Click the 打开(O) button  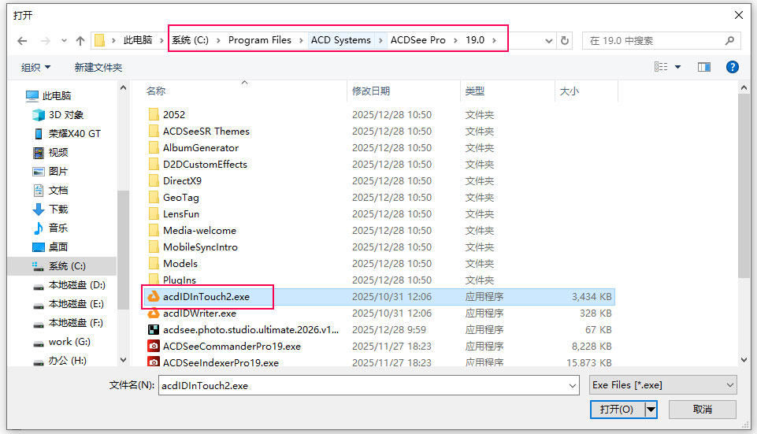point(618,410)
